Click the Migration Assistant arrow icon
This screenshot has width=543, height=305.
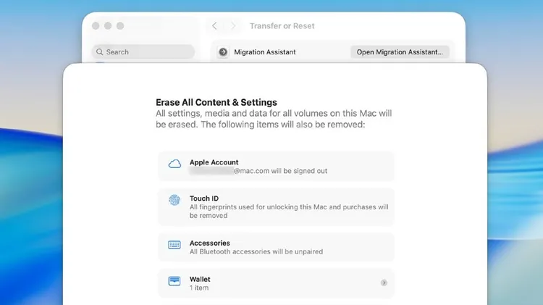click(223, 52)
